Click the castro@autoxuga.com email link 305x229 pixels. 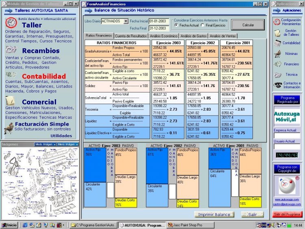[x=287, y=204]
